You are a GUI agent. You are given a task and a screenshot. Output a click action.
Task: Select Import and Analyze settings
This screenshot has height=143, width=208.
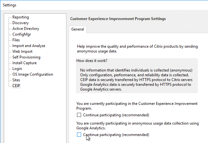pyautogui.click(x=29, y=46)
